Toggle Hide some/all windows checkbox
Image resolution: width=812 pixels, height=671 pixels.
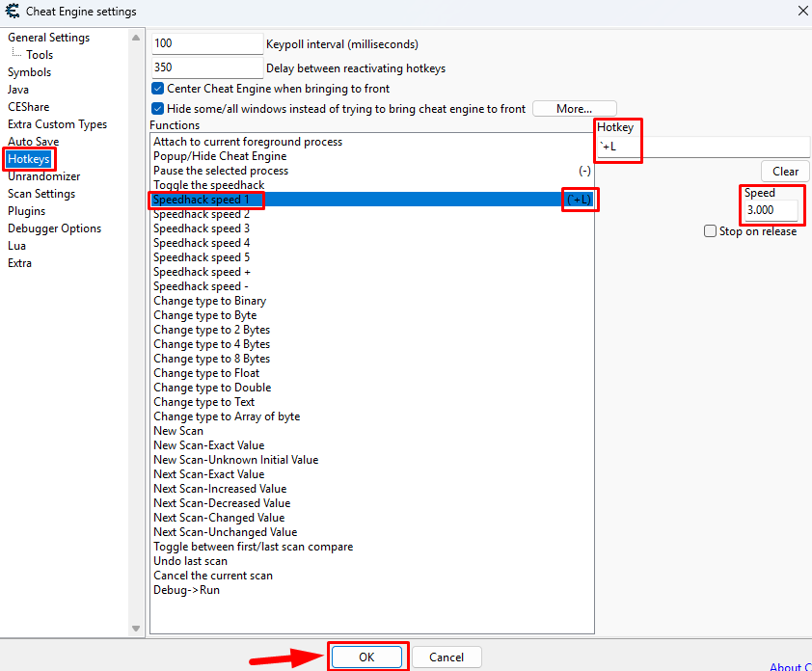157,109
